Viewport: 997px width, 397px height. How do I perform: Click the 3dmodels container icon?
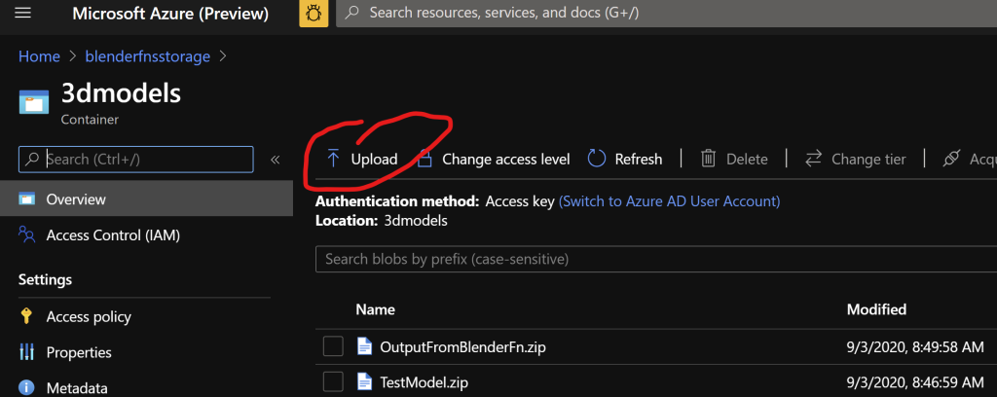click(x=34, y=101)
